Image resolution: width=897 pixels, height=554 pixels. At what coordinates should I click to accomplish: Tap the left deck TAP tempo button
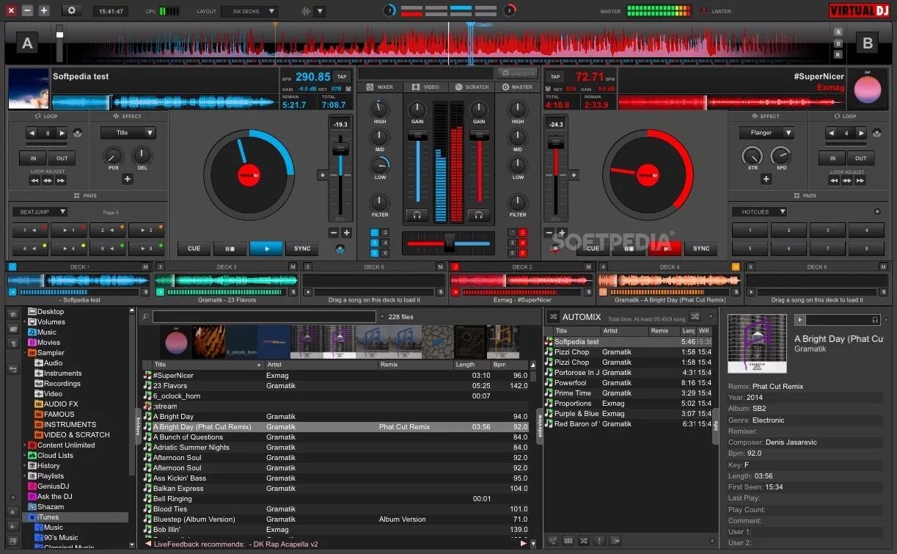point(342,76)
